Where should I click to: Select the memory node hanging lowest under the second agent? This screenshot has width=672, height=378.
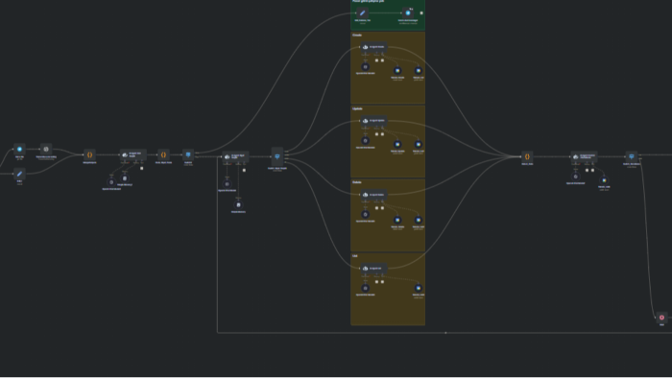pyautogui.click(x=238, y=205)
